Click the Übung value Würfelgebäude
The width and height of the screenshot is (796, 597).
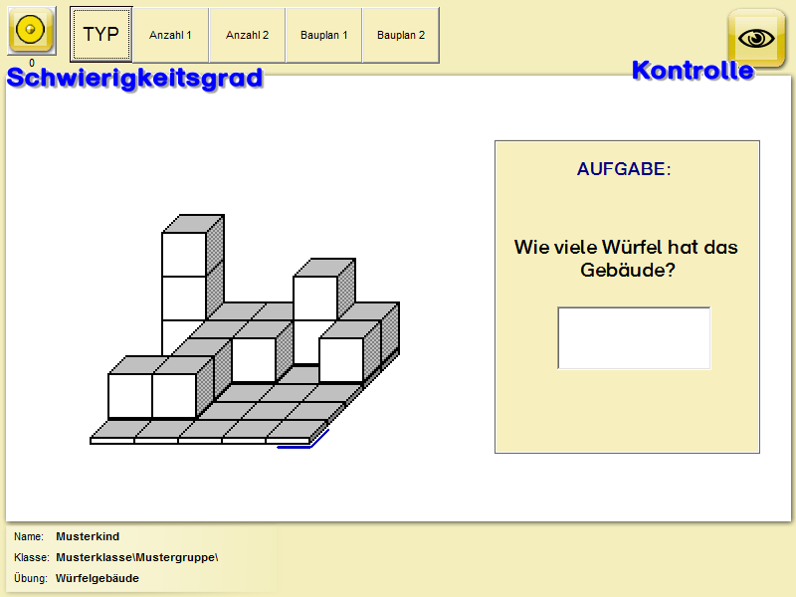[x=98, y=578]
